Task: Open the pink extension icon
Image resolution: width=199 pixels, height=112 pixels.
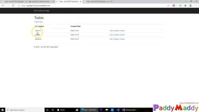Action: pos(174,6)
